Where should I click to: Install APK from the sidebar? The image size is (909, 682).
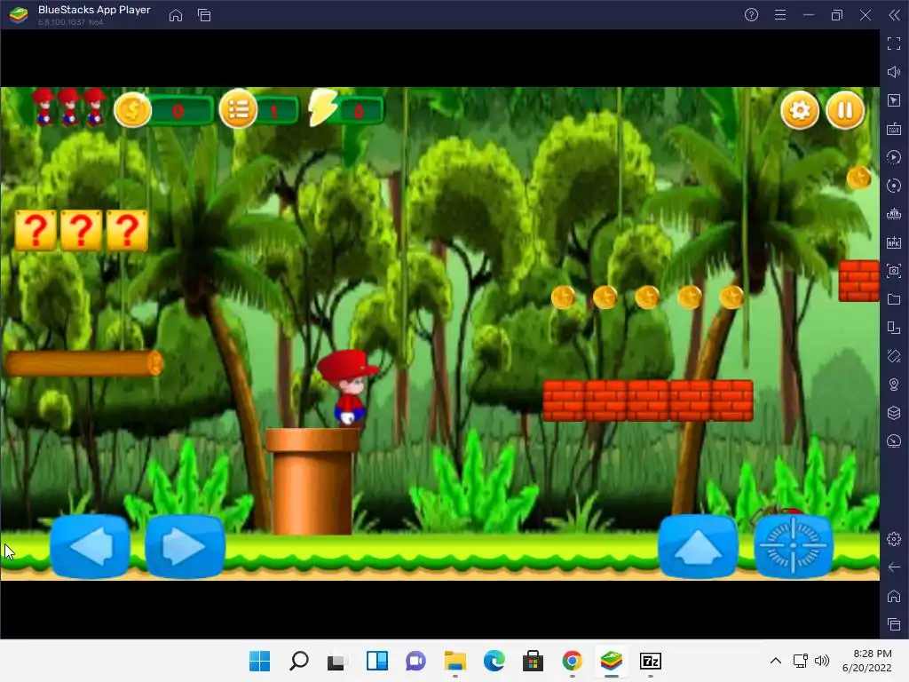(x=893, y=242)
